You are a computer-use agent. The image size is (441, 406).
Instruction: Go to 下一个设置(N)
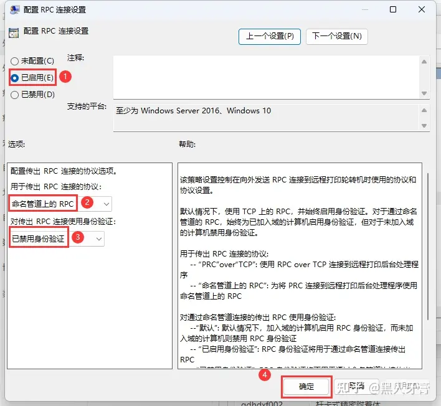click(x=336, y=36)
